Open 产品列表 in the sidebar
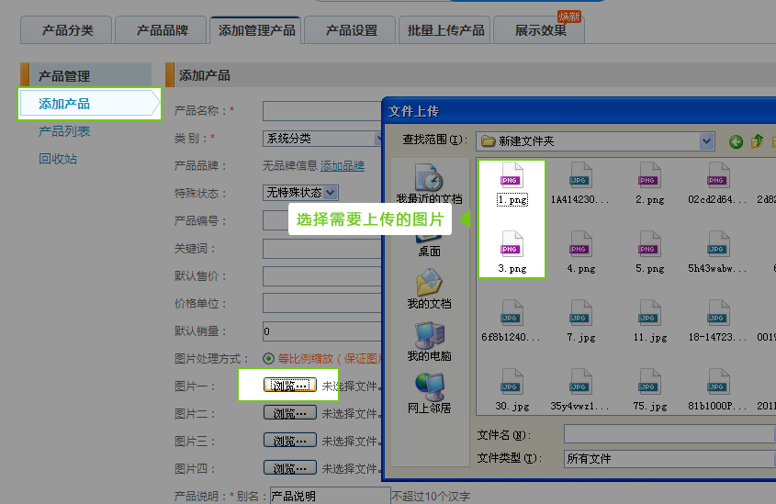The width and height of the screenshot is (776, 504). [64, 131]
